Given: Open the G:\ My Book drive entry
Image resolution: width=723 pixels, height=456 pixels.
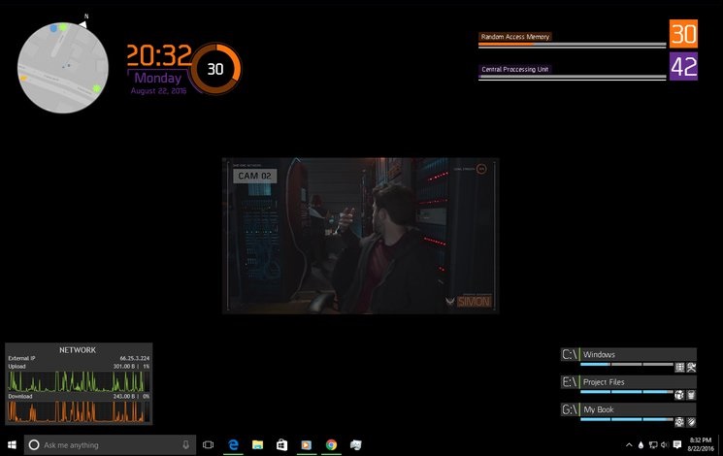Looking at the screenshot, I should [x=629, y=409].
